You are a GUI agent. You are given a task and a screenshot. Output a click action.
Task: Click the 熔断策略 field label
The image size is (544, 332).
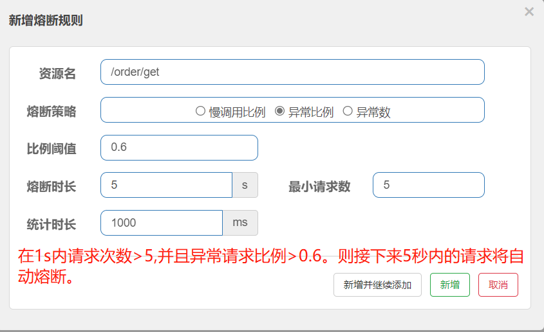[51, 111]
